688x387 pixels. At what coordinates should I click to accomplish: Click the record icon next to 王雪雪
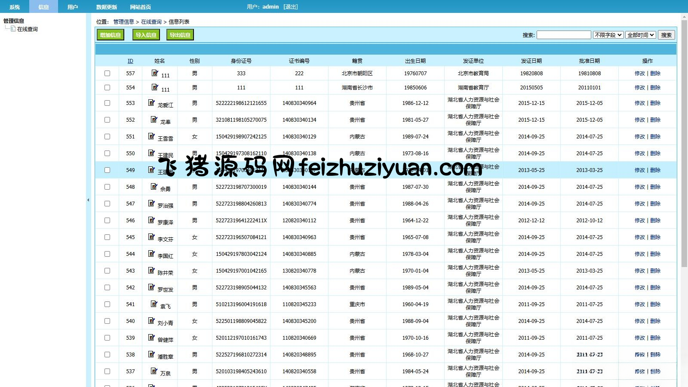tap(151, 136)
